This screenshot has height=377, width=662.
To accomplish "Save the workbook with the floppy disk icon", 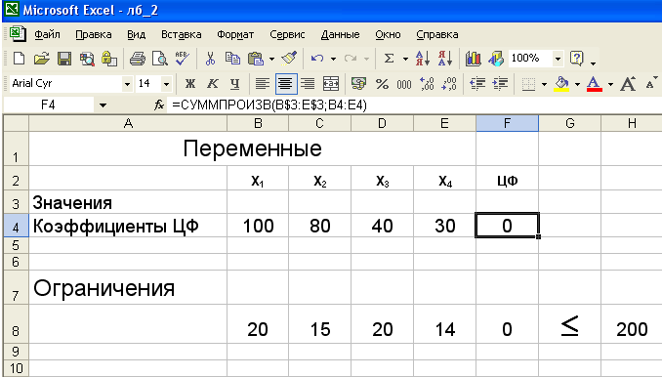I will (x=64, y=59).
